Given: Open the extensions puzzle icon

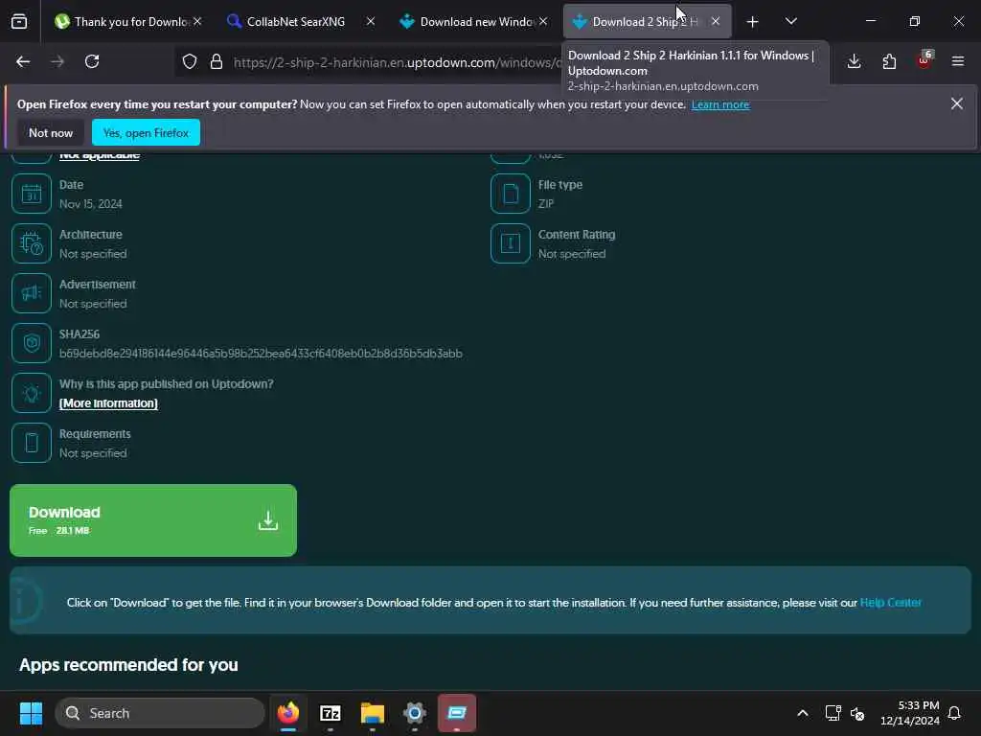Looking at the screenshot, I should click(889, 61).
